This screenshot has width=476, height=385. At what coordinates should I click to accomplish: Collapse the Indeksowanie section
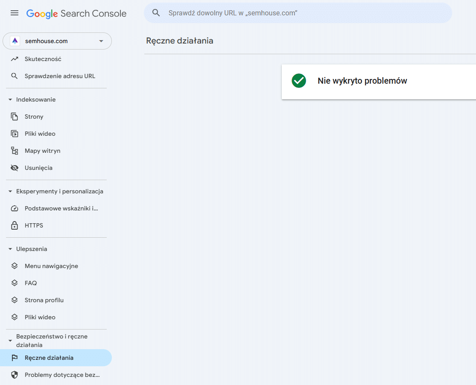(10, 99)
